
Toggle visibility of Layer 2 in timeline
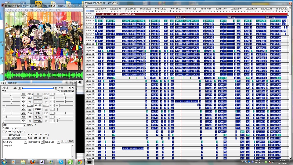tap(90, 17)
